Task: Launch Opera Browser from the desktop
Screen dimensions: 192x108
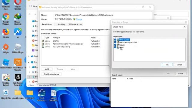Action: coord(18,5)
